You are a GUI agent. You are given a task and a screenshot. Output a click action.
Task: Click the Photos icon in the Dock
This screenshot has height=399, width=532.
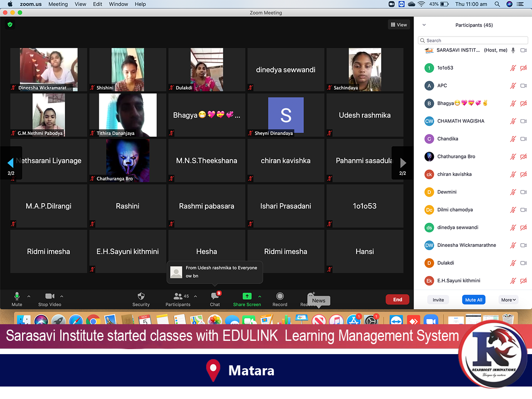click(x=215, y=320)
